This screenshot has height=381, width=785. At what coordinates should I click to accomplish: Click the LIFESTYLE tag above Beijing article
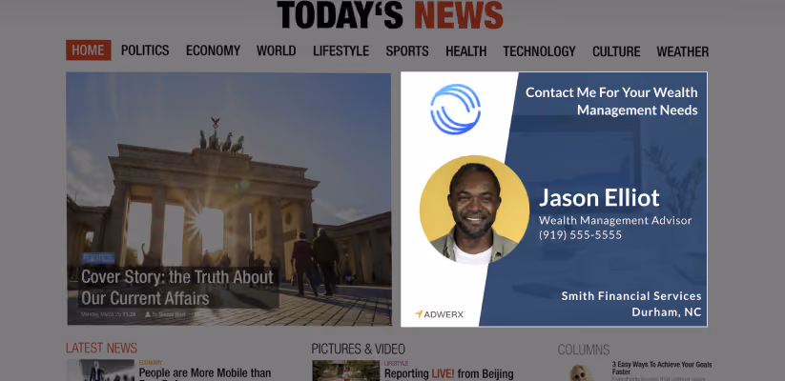click(396, 364)
